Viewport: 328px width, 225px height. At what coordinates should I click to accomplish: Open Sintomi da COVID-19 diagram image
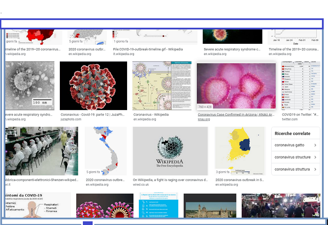click(38, 205)
